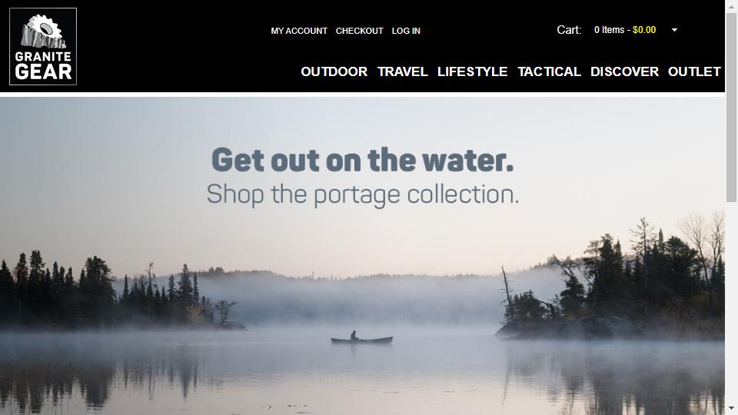Image resolution: width=738 pixels, height=415 pixels.
Task: Open the Outlet menu
Action: pyautogui.click(x=695, y=71)
